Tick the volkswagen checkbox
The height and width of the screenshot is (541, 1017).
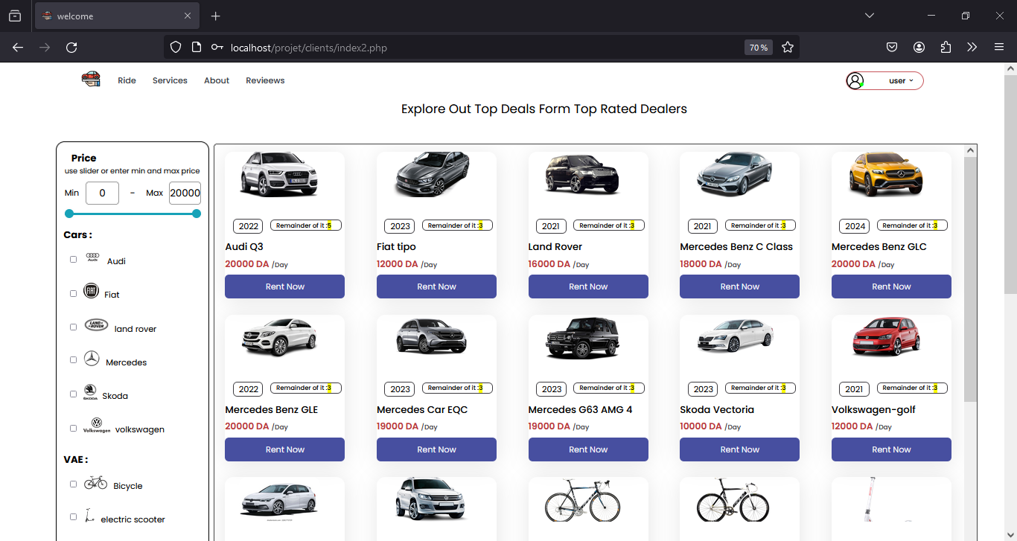tap(73, 428)
